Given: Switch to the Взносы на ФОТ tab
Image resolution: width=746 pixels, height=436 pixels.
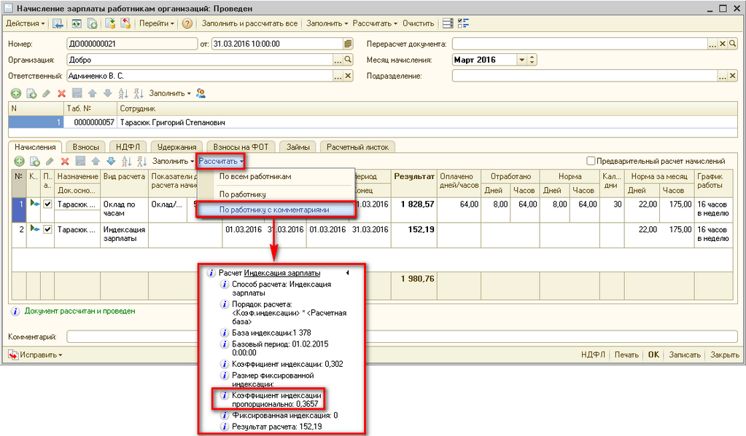Looking at the screenshot, I should pos(241,147).
